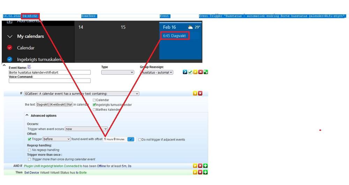Click the HomeSeer log source text
This screenshot has width=349, height=185.
point(88,16)
